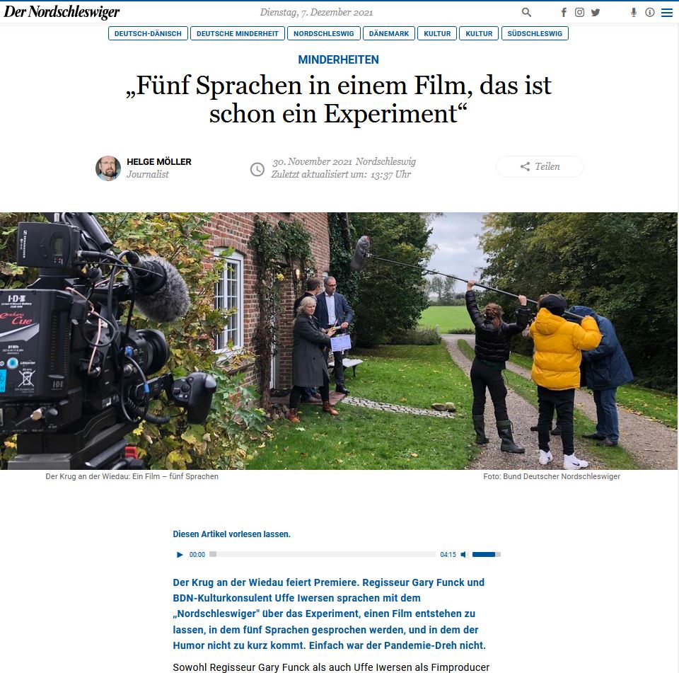This screenshot has width=679, height=673.
Task: Go to Der Nordschleswiger home logo
Action: tap(62, 12)
